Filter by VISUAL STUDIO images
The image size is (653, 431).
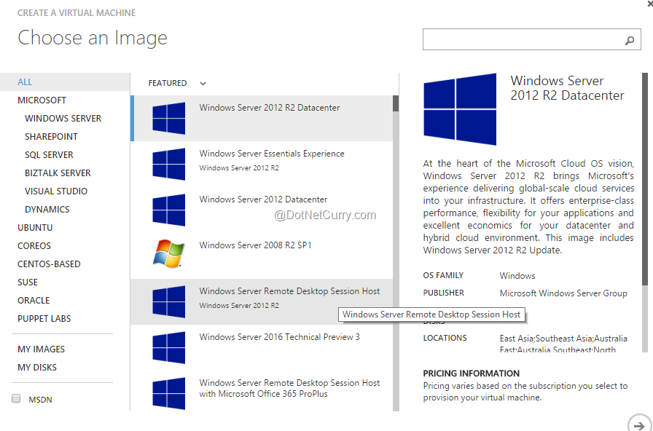pos(56,191)
